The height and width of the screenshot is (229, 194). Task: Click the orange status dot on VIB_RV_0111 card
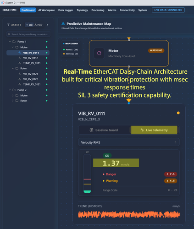coord(178,113)
